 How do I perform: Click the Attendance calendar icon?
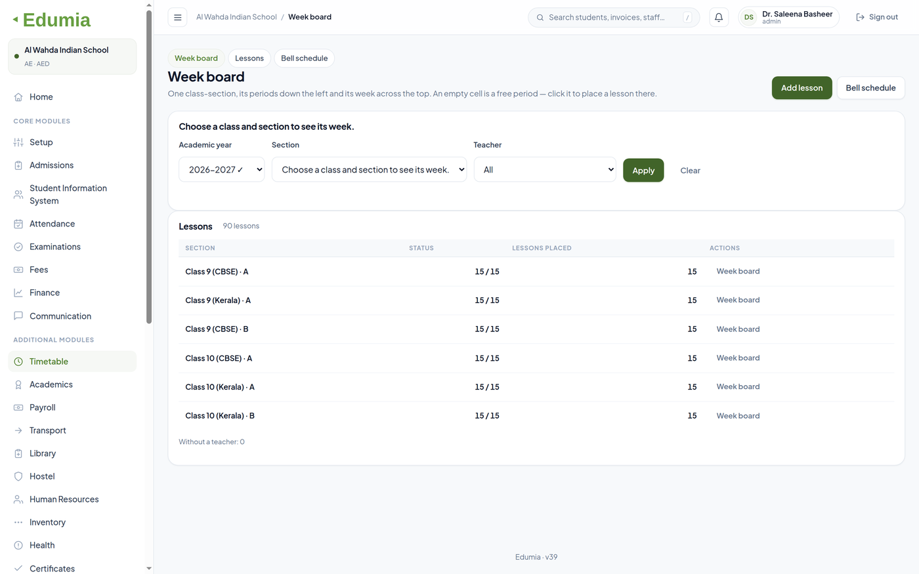(18, 224)
